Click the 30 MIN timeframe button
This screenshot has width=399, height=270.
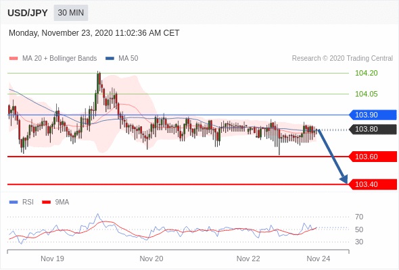(71, 13)
